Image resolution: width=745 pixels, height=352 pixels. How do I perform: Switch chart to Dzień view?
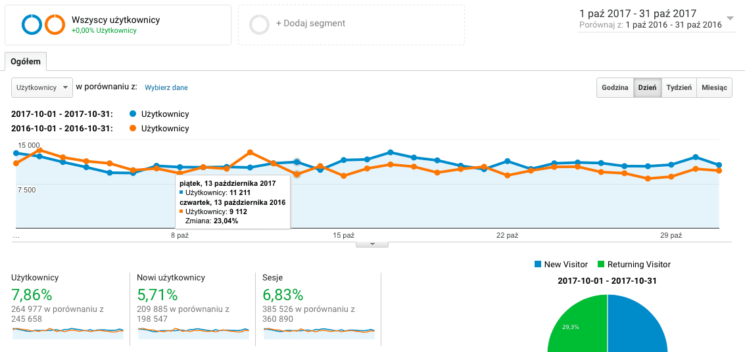647,88
